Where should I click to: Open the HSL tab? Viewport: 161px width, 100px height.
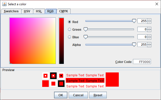[x=39, y=11]
